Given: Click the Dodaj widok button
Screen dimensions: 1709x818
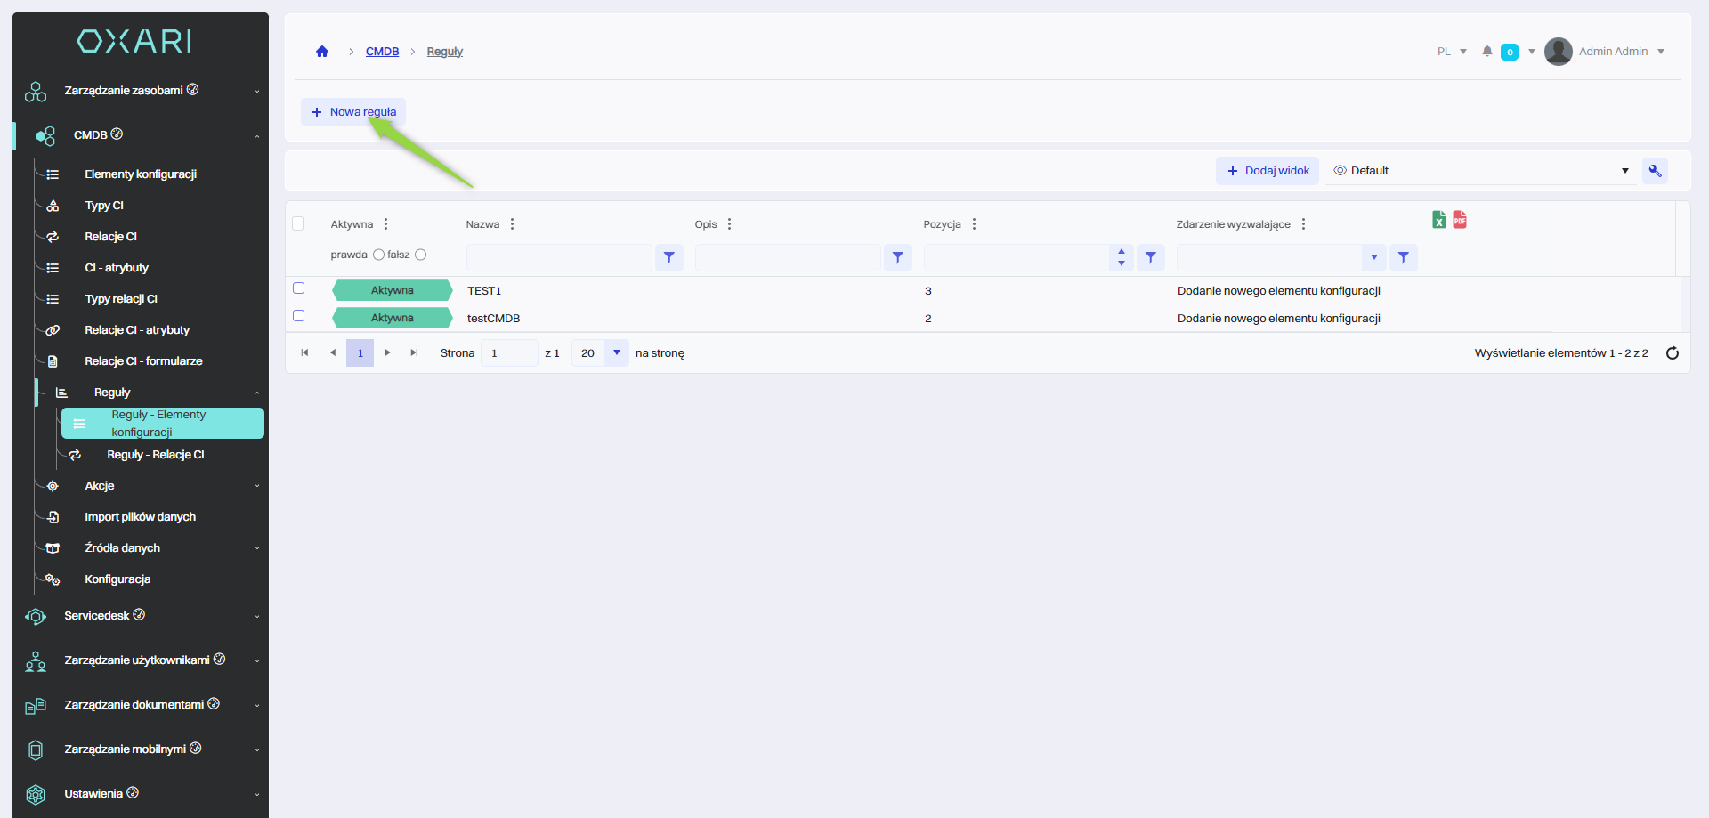Looking at the screenshot, I should pyautogui.click(x=1268, y=171).
